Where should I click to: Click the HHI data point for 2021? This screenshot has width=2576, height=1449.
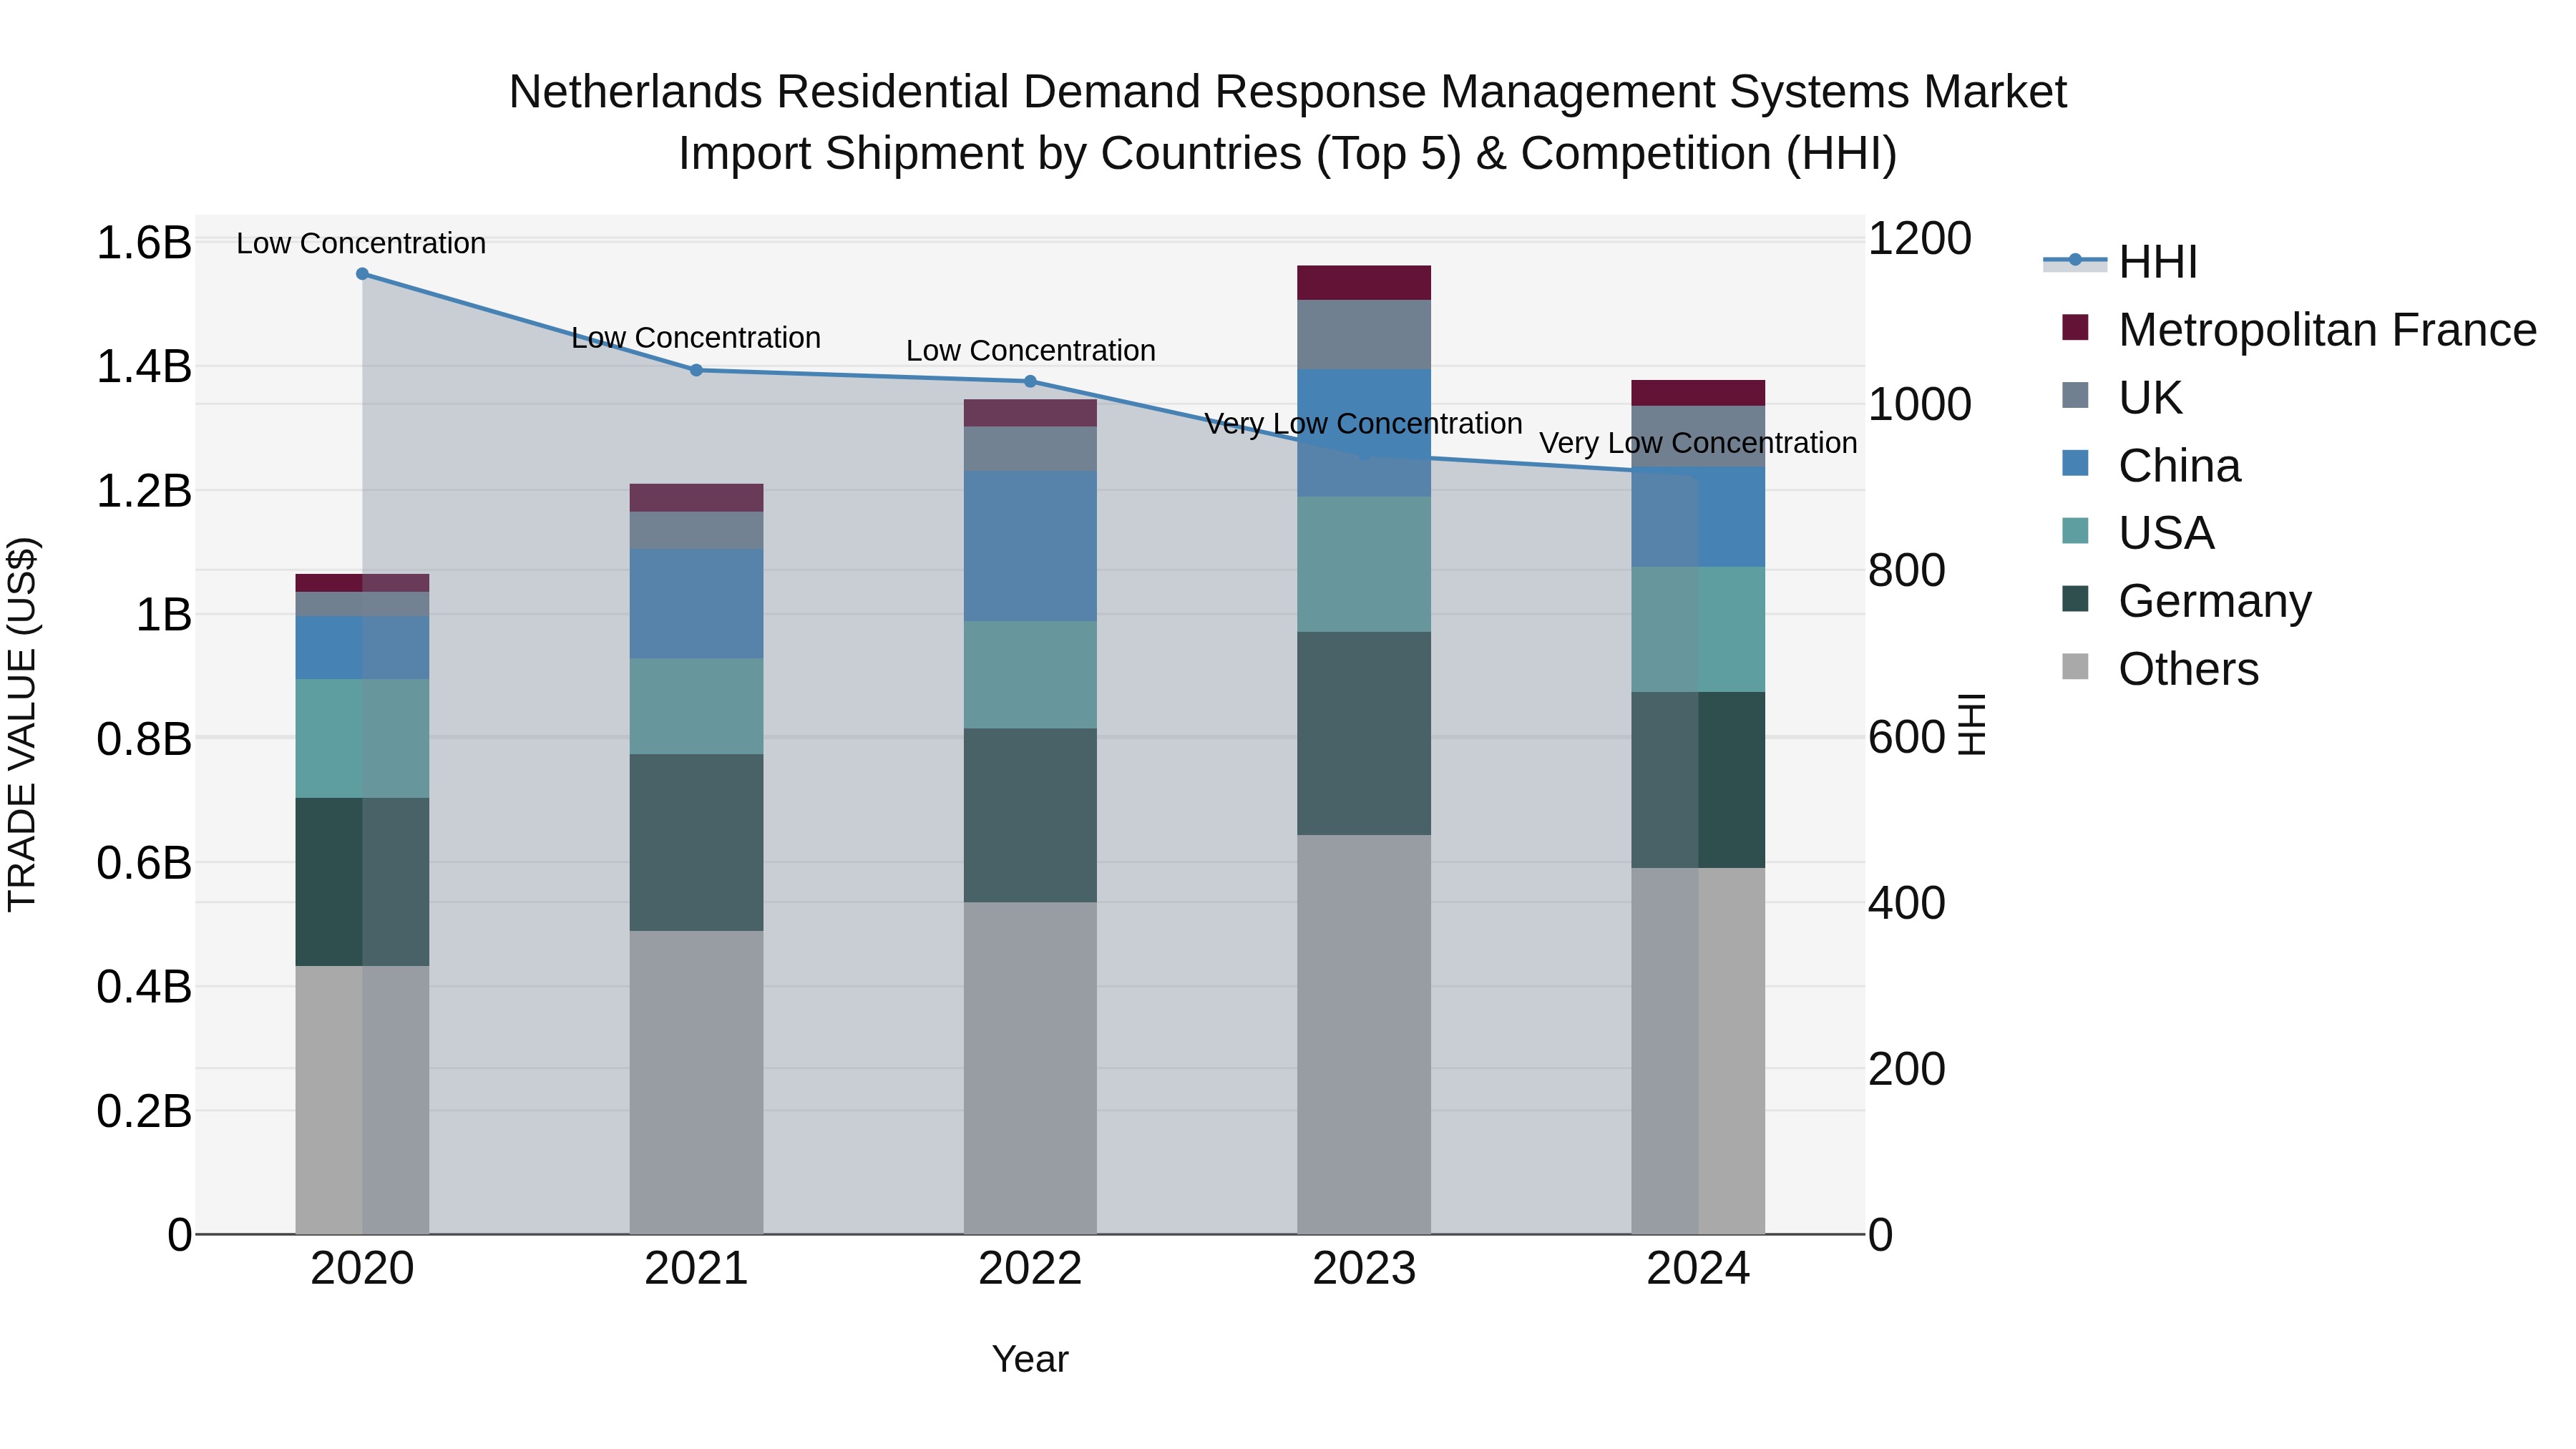(697, 370)
